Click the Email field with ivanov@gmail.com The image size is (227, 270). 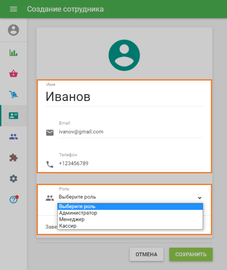131,132
